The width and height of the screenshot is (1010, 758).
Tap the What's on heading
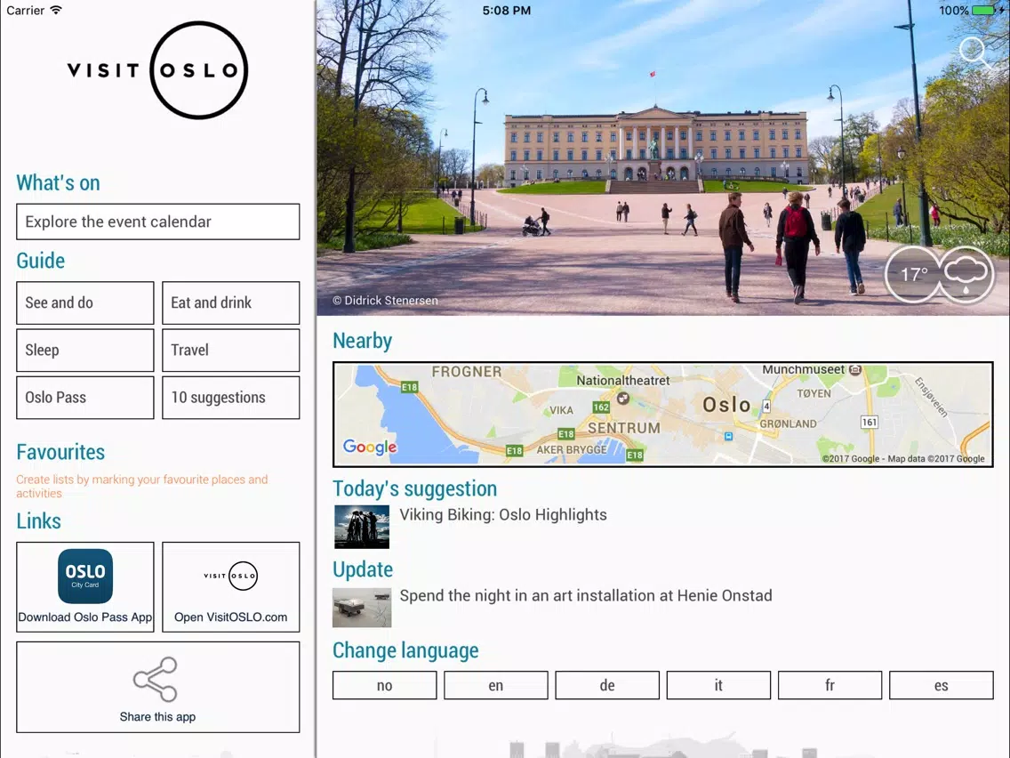[58, 183]
